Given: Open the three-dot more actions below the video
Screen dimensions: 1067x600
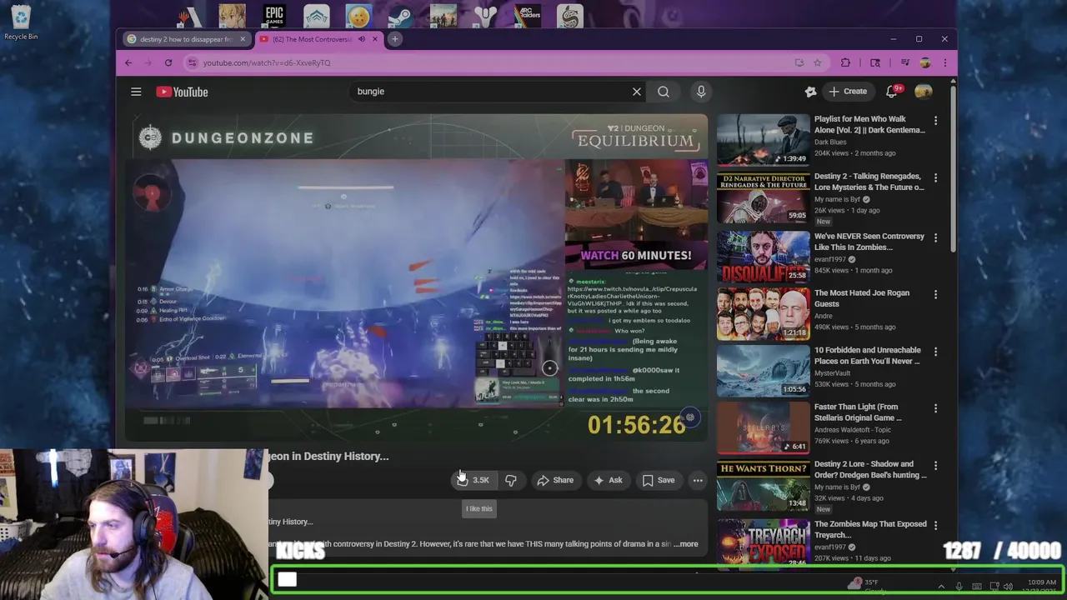Looking at the screenshot, I should 698,480.
